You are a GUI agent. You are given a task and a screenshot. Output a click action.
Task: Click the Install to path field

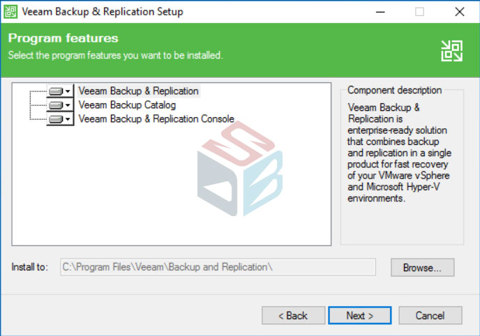point(218,267)
